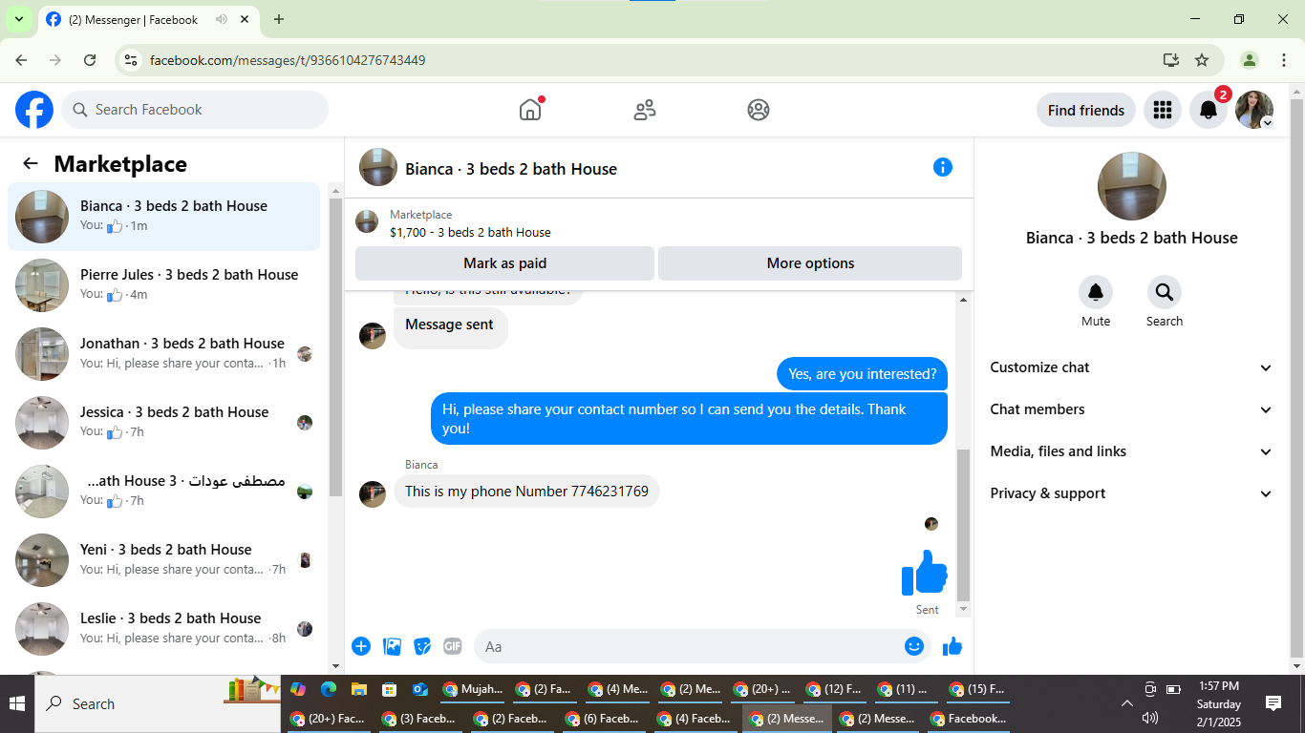Screen dimensions: 1305x733
Task: Open Microsoft Edge from taskbar
Action: pos(328,689)
